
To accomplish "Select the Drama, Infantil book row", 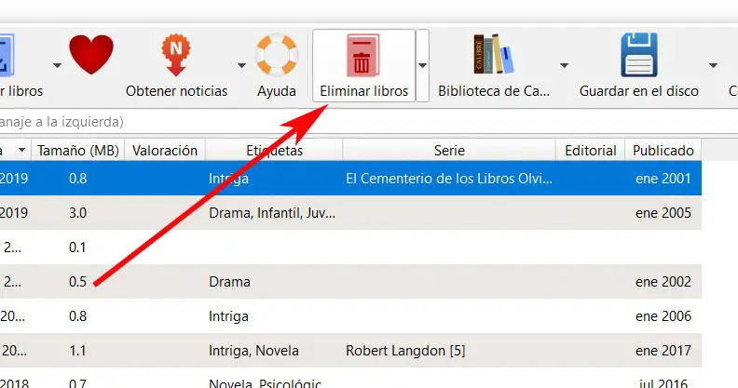I will 270,212.
